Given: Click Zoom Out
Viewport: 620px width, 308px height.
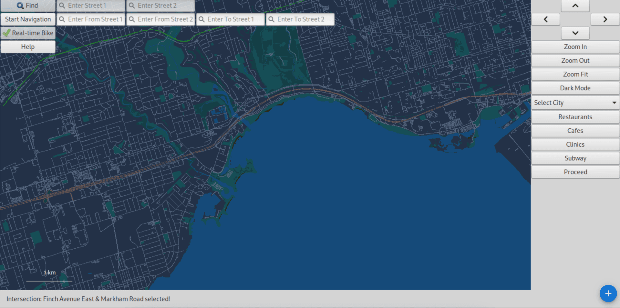Looking at the screenshot, I should pyautogui.click(x=575, y=61).
